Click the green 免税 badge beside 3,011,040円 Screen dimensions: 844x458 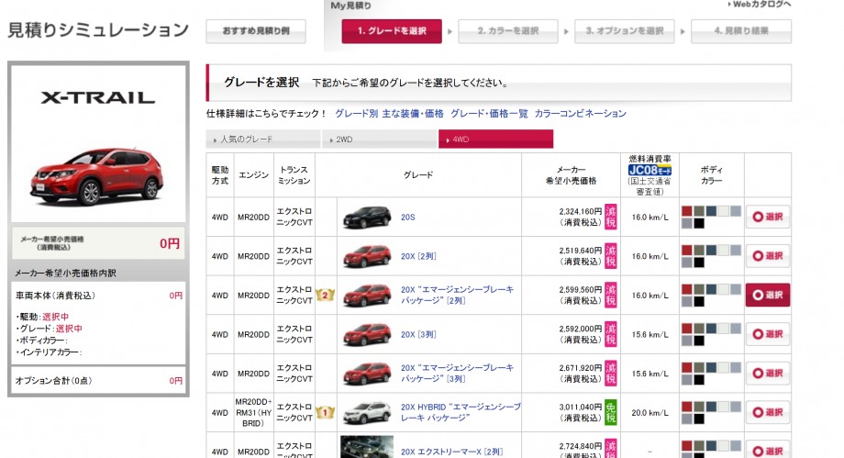point(610,412)
